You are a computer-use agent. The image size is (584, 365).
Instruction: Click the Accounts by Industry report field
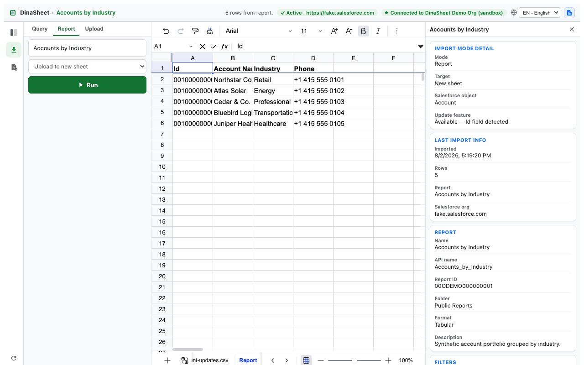pyautogui.click(x=87, y=48)
